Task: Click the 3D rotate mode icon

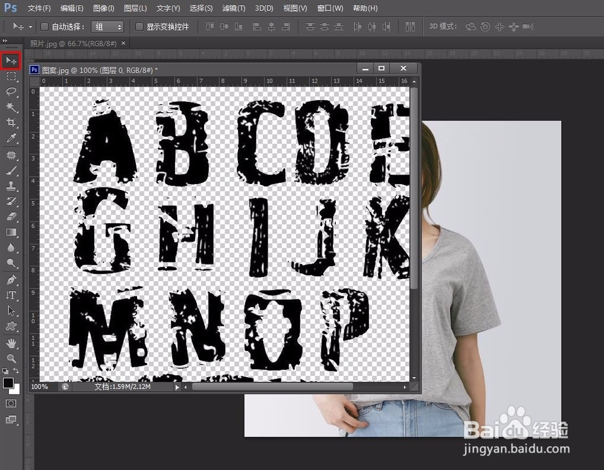Action: [x=471, y=27]
